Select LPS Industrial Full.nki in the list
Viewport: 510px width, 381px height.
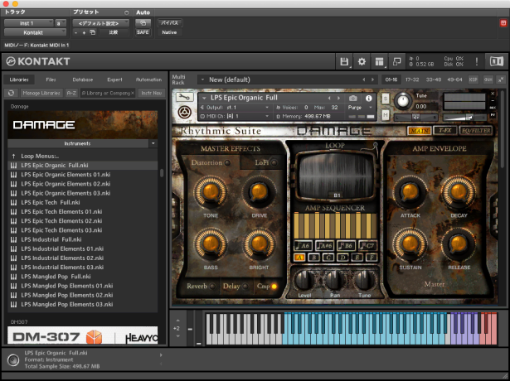click(x=51, y=239)
